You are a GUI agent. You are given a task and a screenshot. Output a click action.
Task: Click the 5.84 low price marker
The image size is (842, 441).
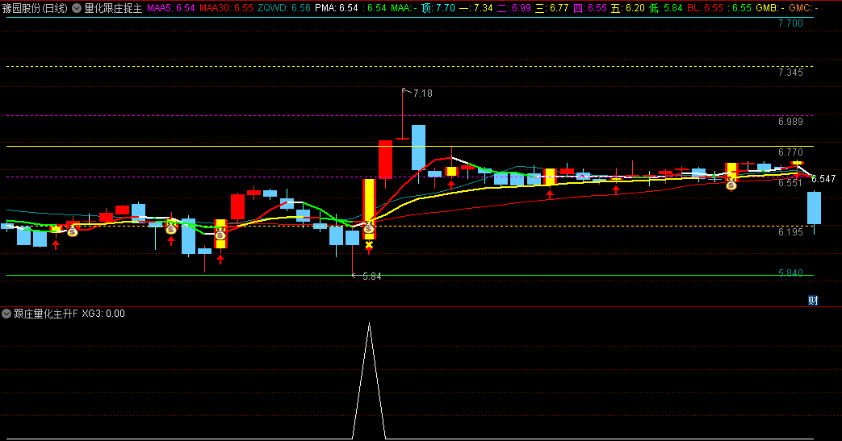371,276
